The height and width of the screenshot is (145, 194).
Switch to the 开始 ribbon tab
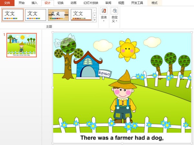21,3
